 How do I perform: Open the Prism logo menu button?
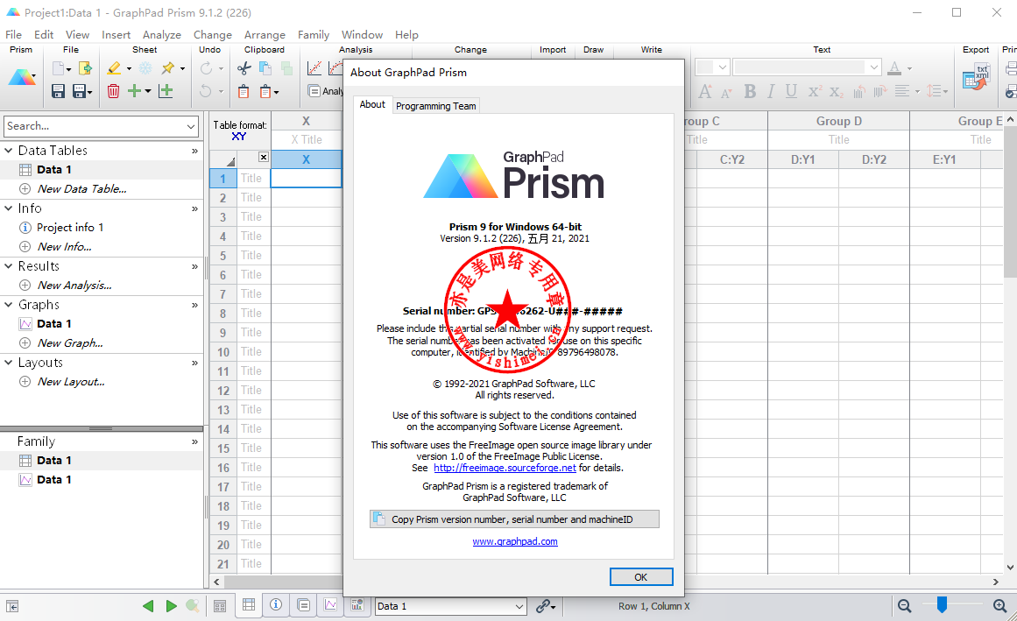coord(22,78)
